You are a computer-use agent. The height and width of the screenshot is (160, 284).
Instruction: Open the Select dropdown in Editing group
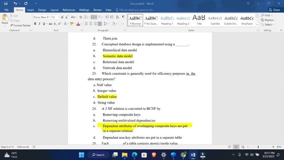click(268, 24)
